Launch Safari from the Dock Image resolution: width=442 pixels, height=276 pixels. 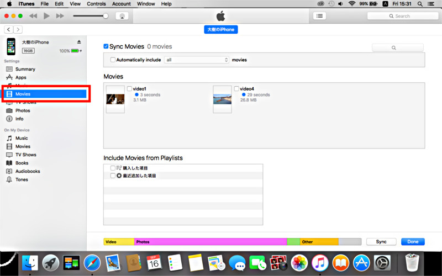coord(92,263)
